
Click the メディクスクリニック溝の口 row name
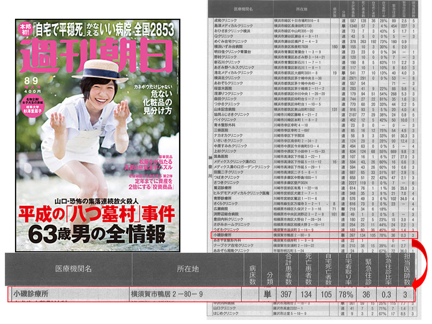tap(235, 162)
